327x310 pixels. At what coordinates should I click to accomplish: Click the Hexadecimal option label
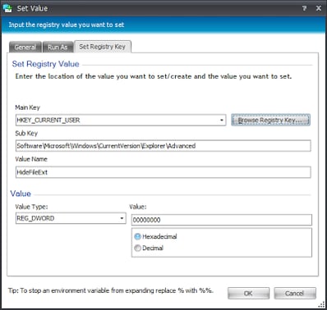click(159, 236)
